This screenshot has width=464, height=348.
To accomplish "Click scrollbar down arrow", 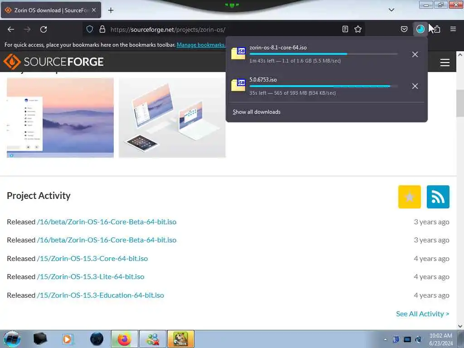I will coord(460,326).
